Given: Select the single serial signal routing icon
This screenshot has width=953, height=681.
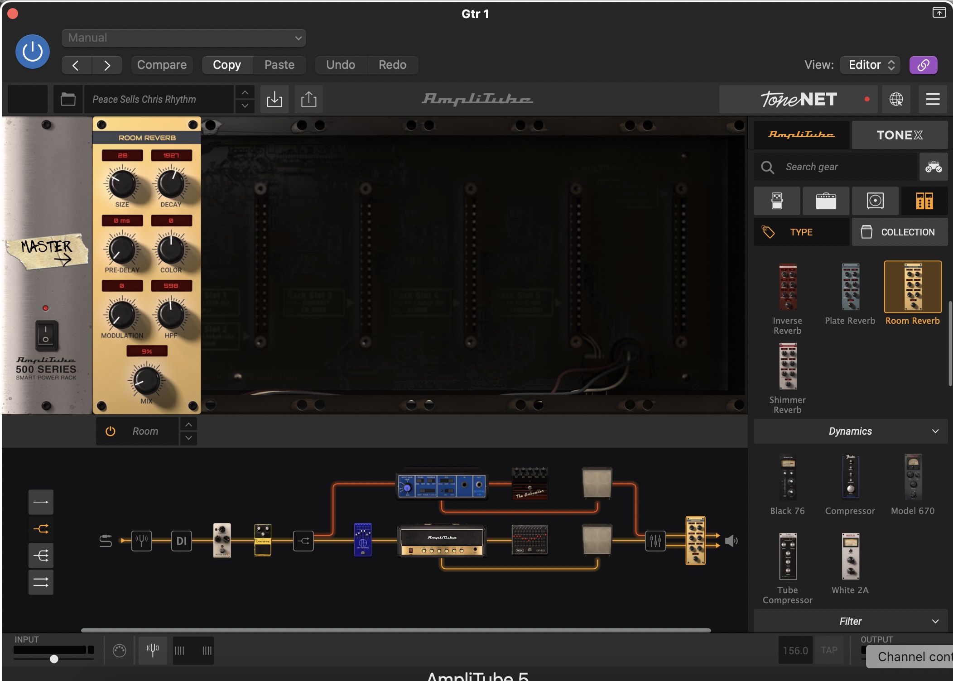Looking at the screenshot, I should click(41, 502).
